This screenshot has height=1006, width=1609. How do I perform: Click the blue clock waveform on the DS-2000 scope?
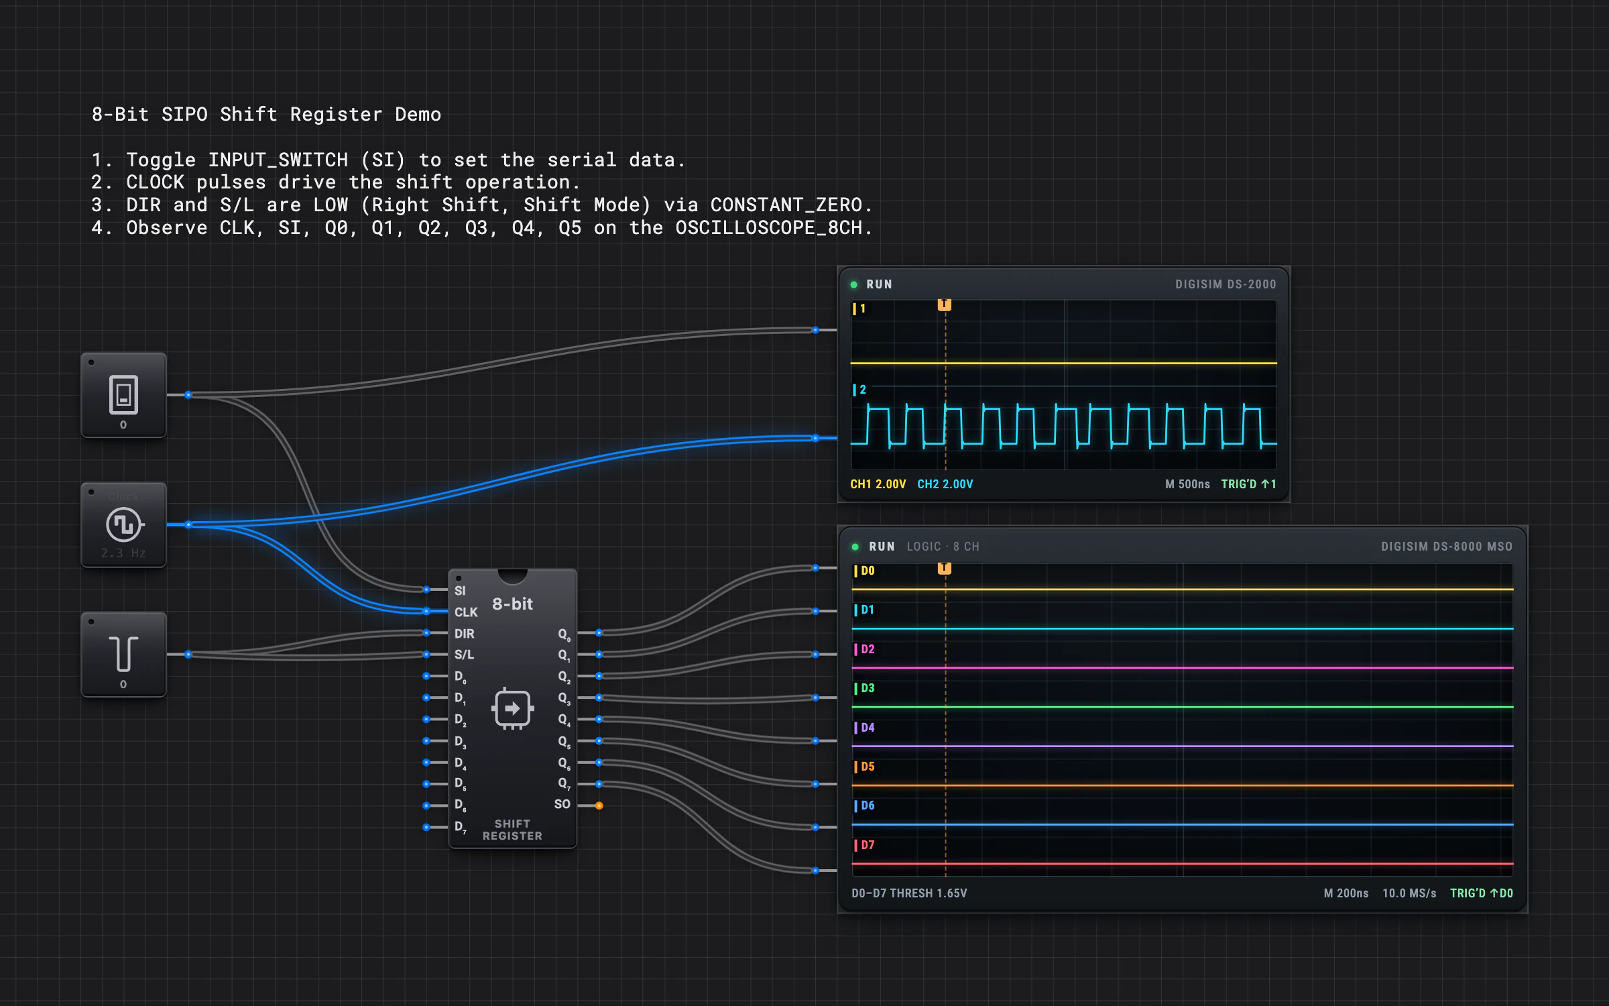(x=1063, y=426)
